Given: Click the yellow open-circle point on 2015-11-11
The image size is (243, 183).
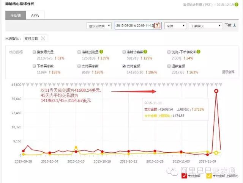Looking at the screenshot, I should point(216,153).
